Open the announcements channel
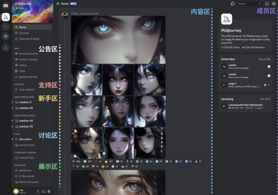Image resolution: width=278 pixels, height=195 pixels. click(x=29, y=53)
